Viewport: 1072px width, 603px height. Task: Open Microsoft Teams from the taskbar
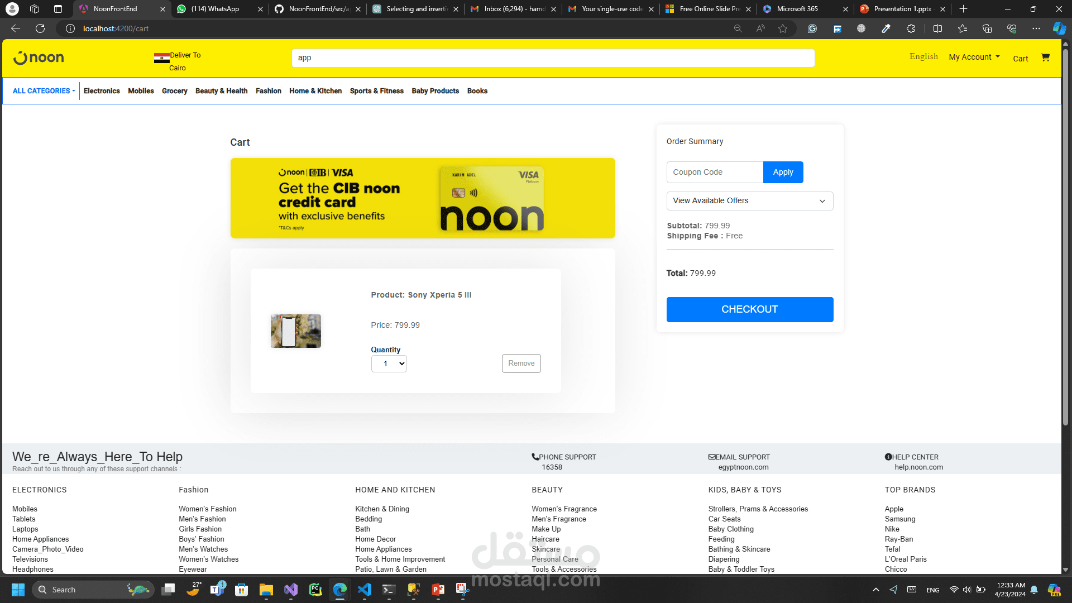[218, 590]
